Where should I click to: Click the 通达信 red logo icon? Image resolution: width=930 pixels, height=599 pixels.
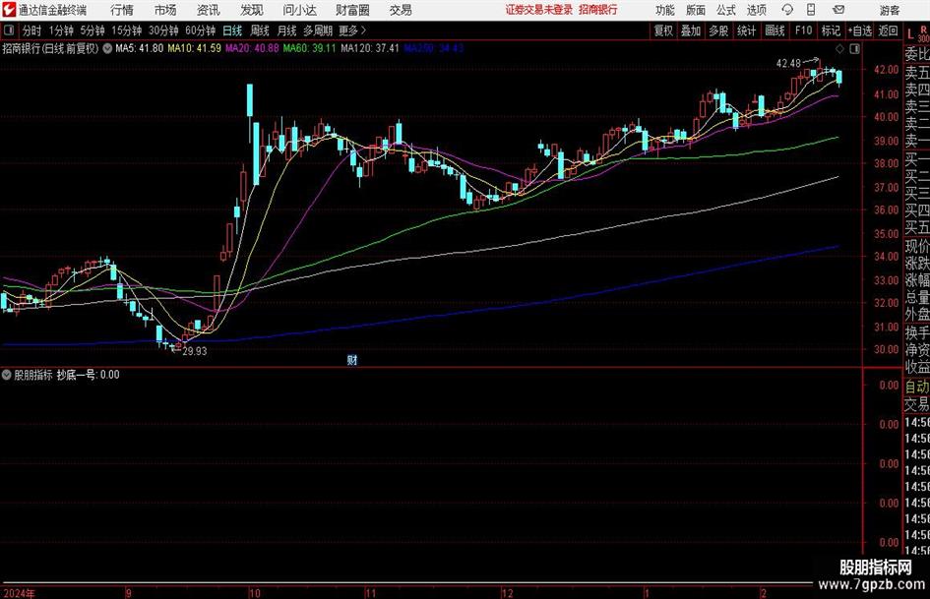pyautogui.click(x=8, y=10)
